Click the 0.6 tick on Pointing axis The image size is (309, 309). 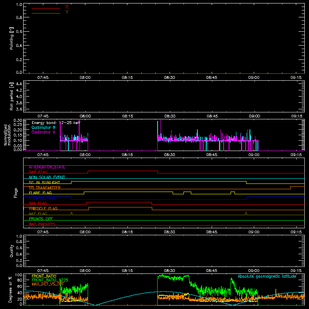(19, 32)
